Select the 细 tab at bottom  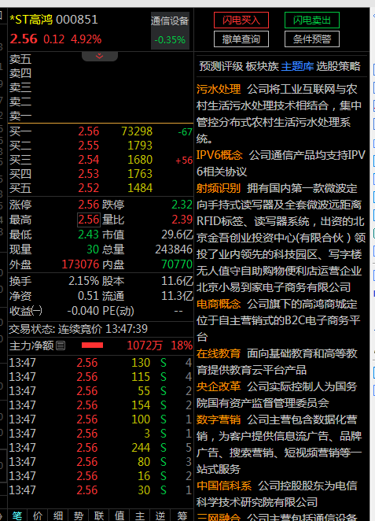[58, 515]
